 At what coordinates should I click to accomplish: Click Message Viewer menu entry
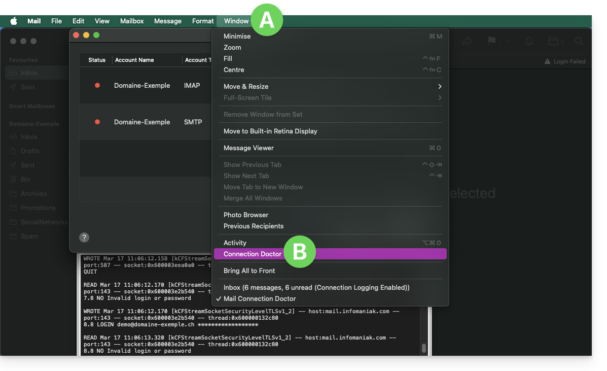tap(248, 148)
